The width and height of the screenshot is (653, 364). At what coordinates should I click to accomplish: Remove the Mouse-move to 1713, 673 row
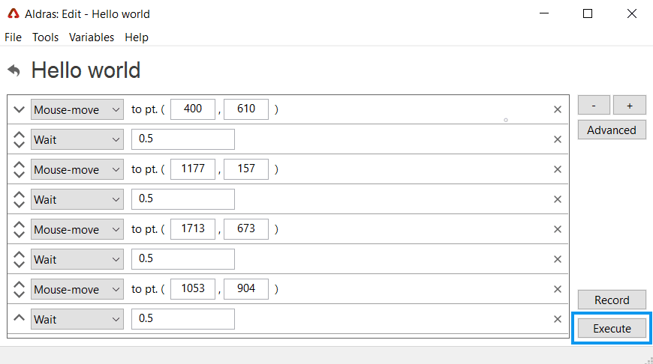(x=557, y=229)
